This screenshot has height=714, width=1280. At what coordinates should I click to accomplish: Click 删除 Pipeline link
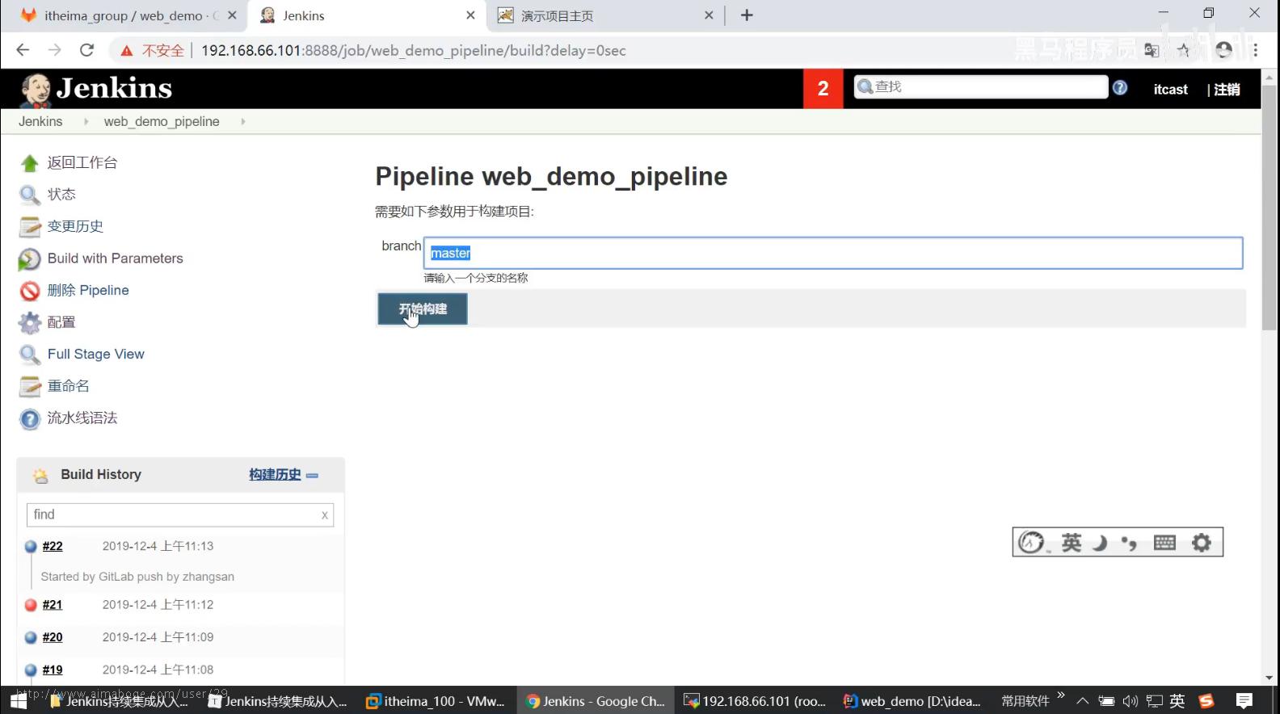pos(88,291)
